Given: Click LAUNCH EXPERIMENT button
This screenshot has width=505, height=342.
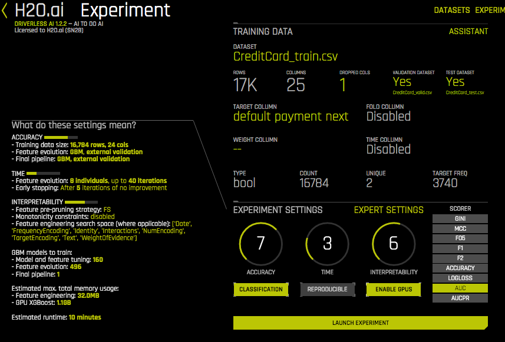Looking at the screenshot, I should tap(361, 323).
